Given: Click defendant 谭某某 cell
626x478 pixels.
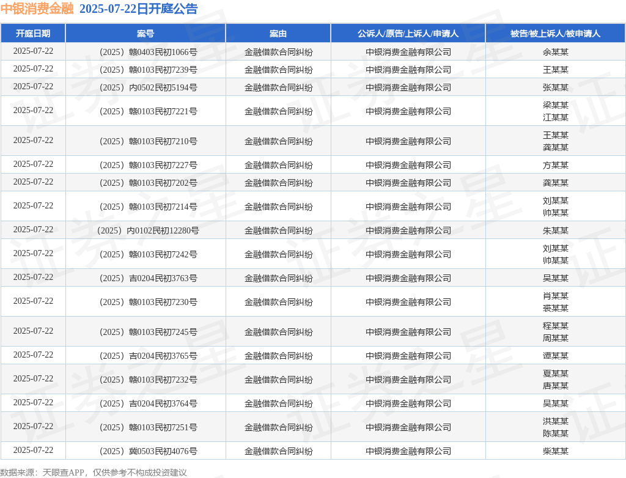Looking at the screenshot, I should 555,356.
